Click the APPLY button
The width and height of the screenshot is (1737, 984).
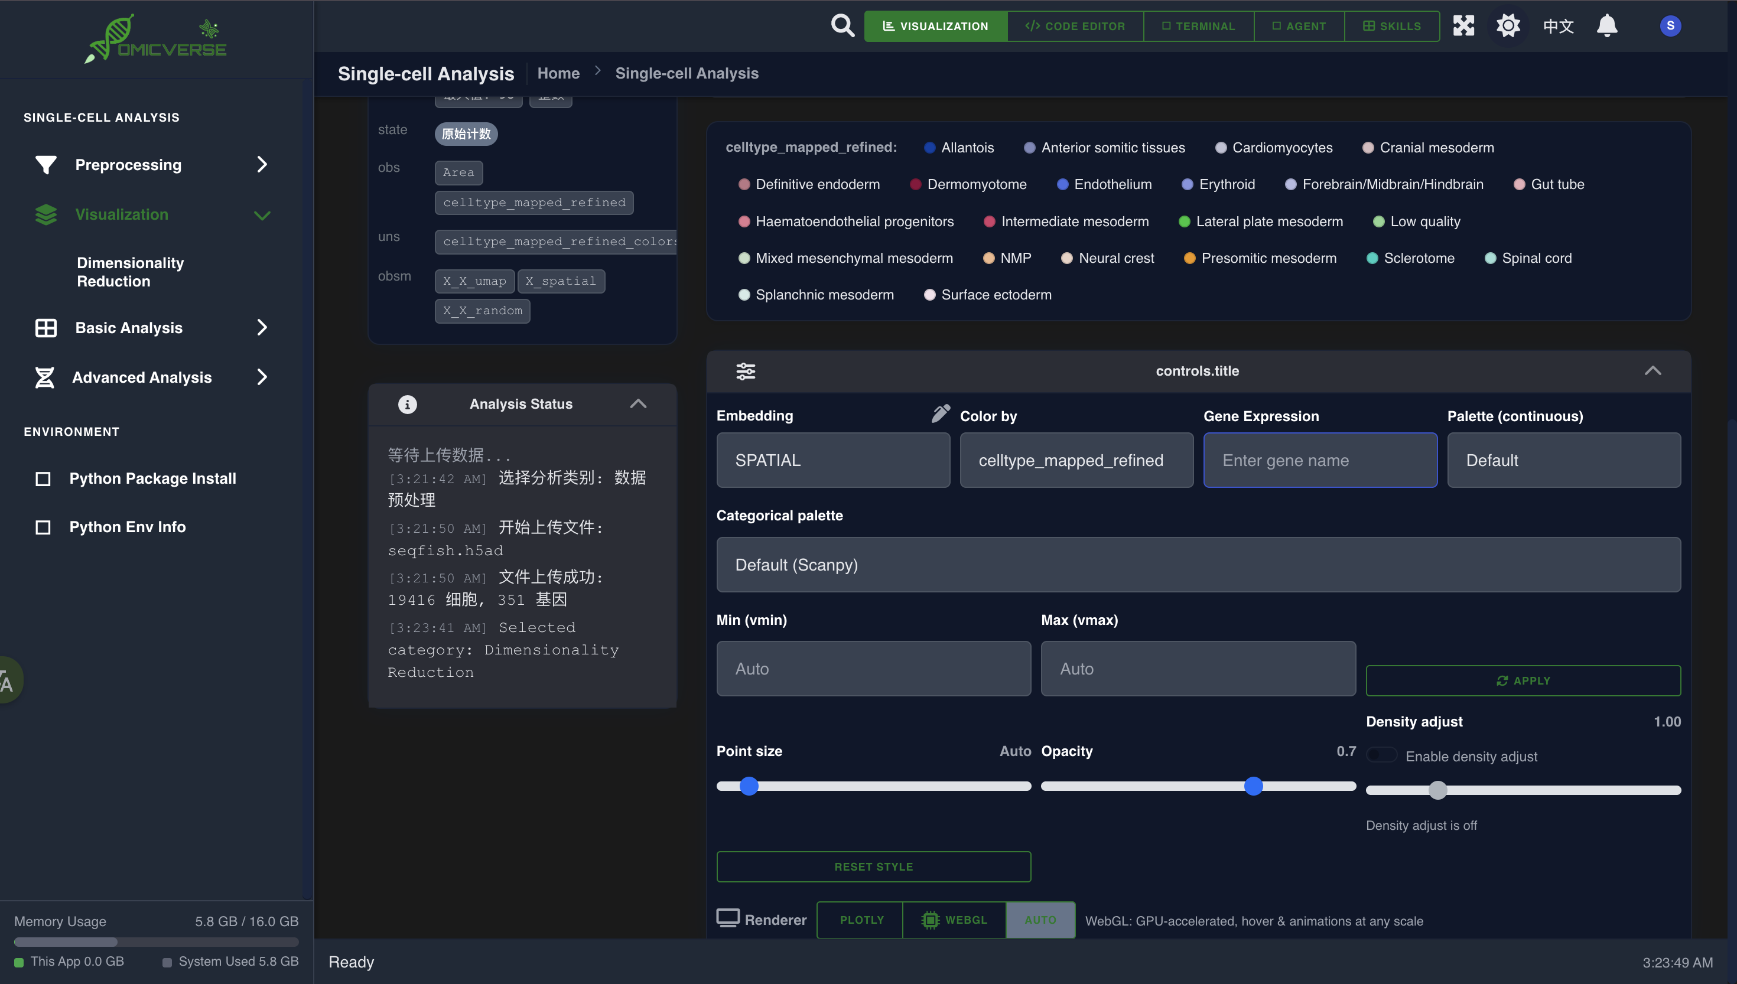click(x=1523, y=680)
